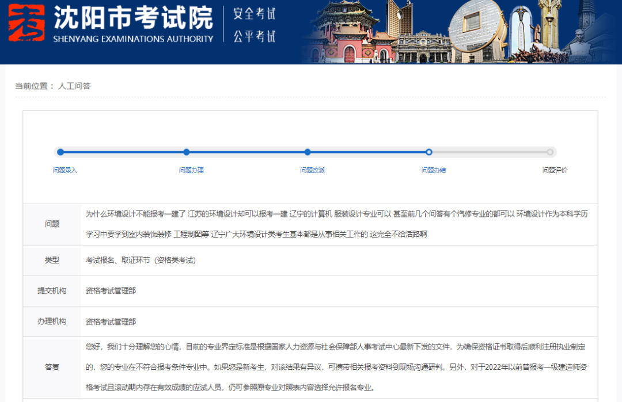This screenshot has height=402, width=622.
Task: Click 资格考试管理部 in the 办理机构 row
Action: (x=111, y=321)
